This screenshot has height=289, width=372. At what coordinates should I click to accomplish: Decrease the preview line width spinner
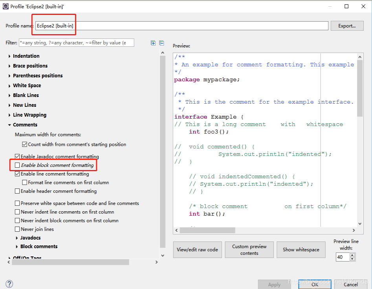point(352,259)
